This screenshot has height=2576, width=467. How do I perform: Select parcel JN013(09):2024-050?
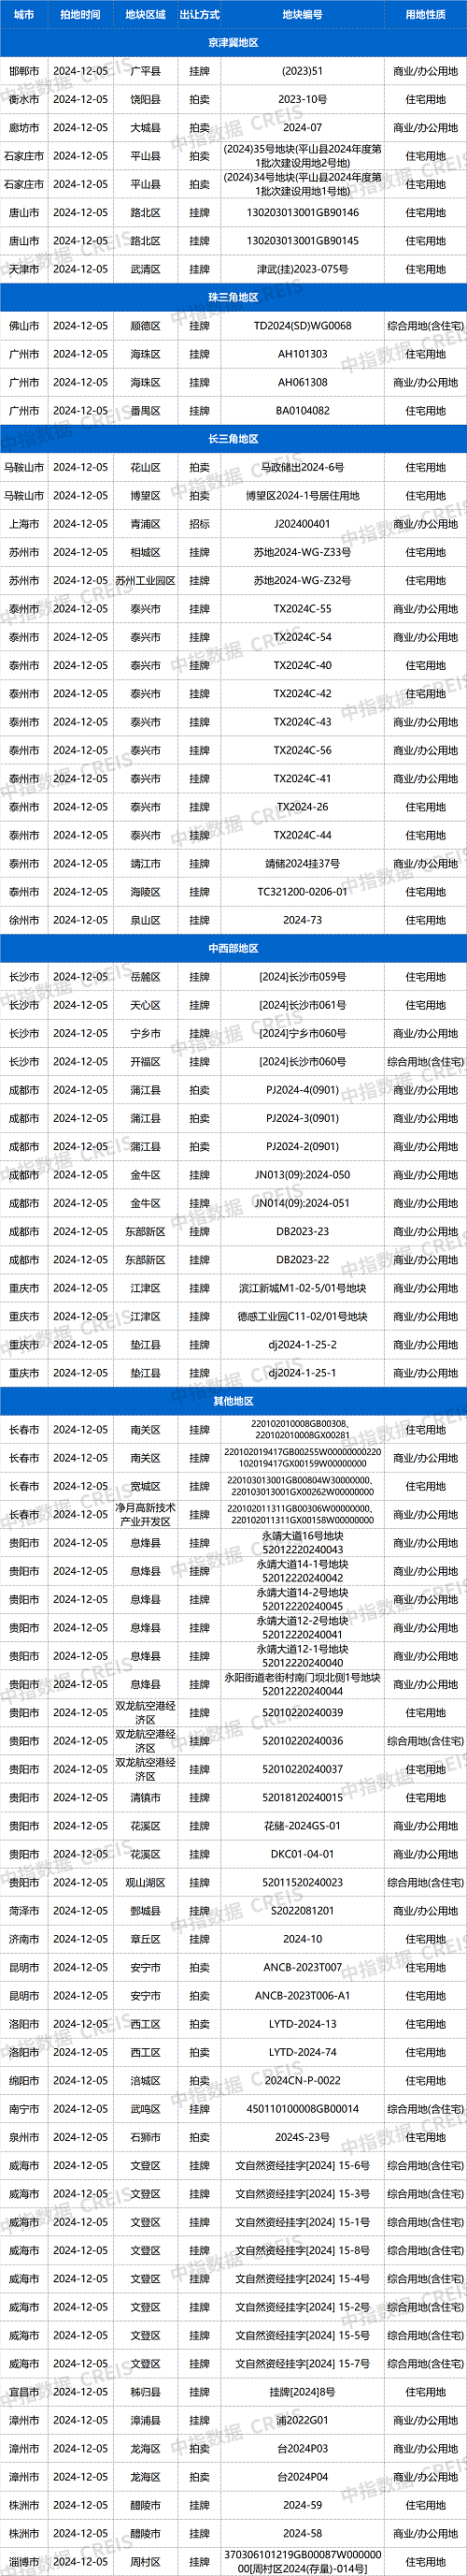(303, 1175)
